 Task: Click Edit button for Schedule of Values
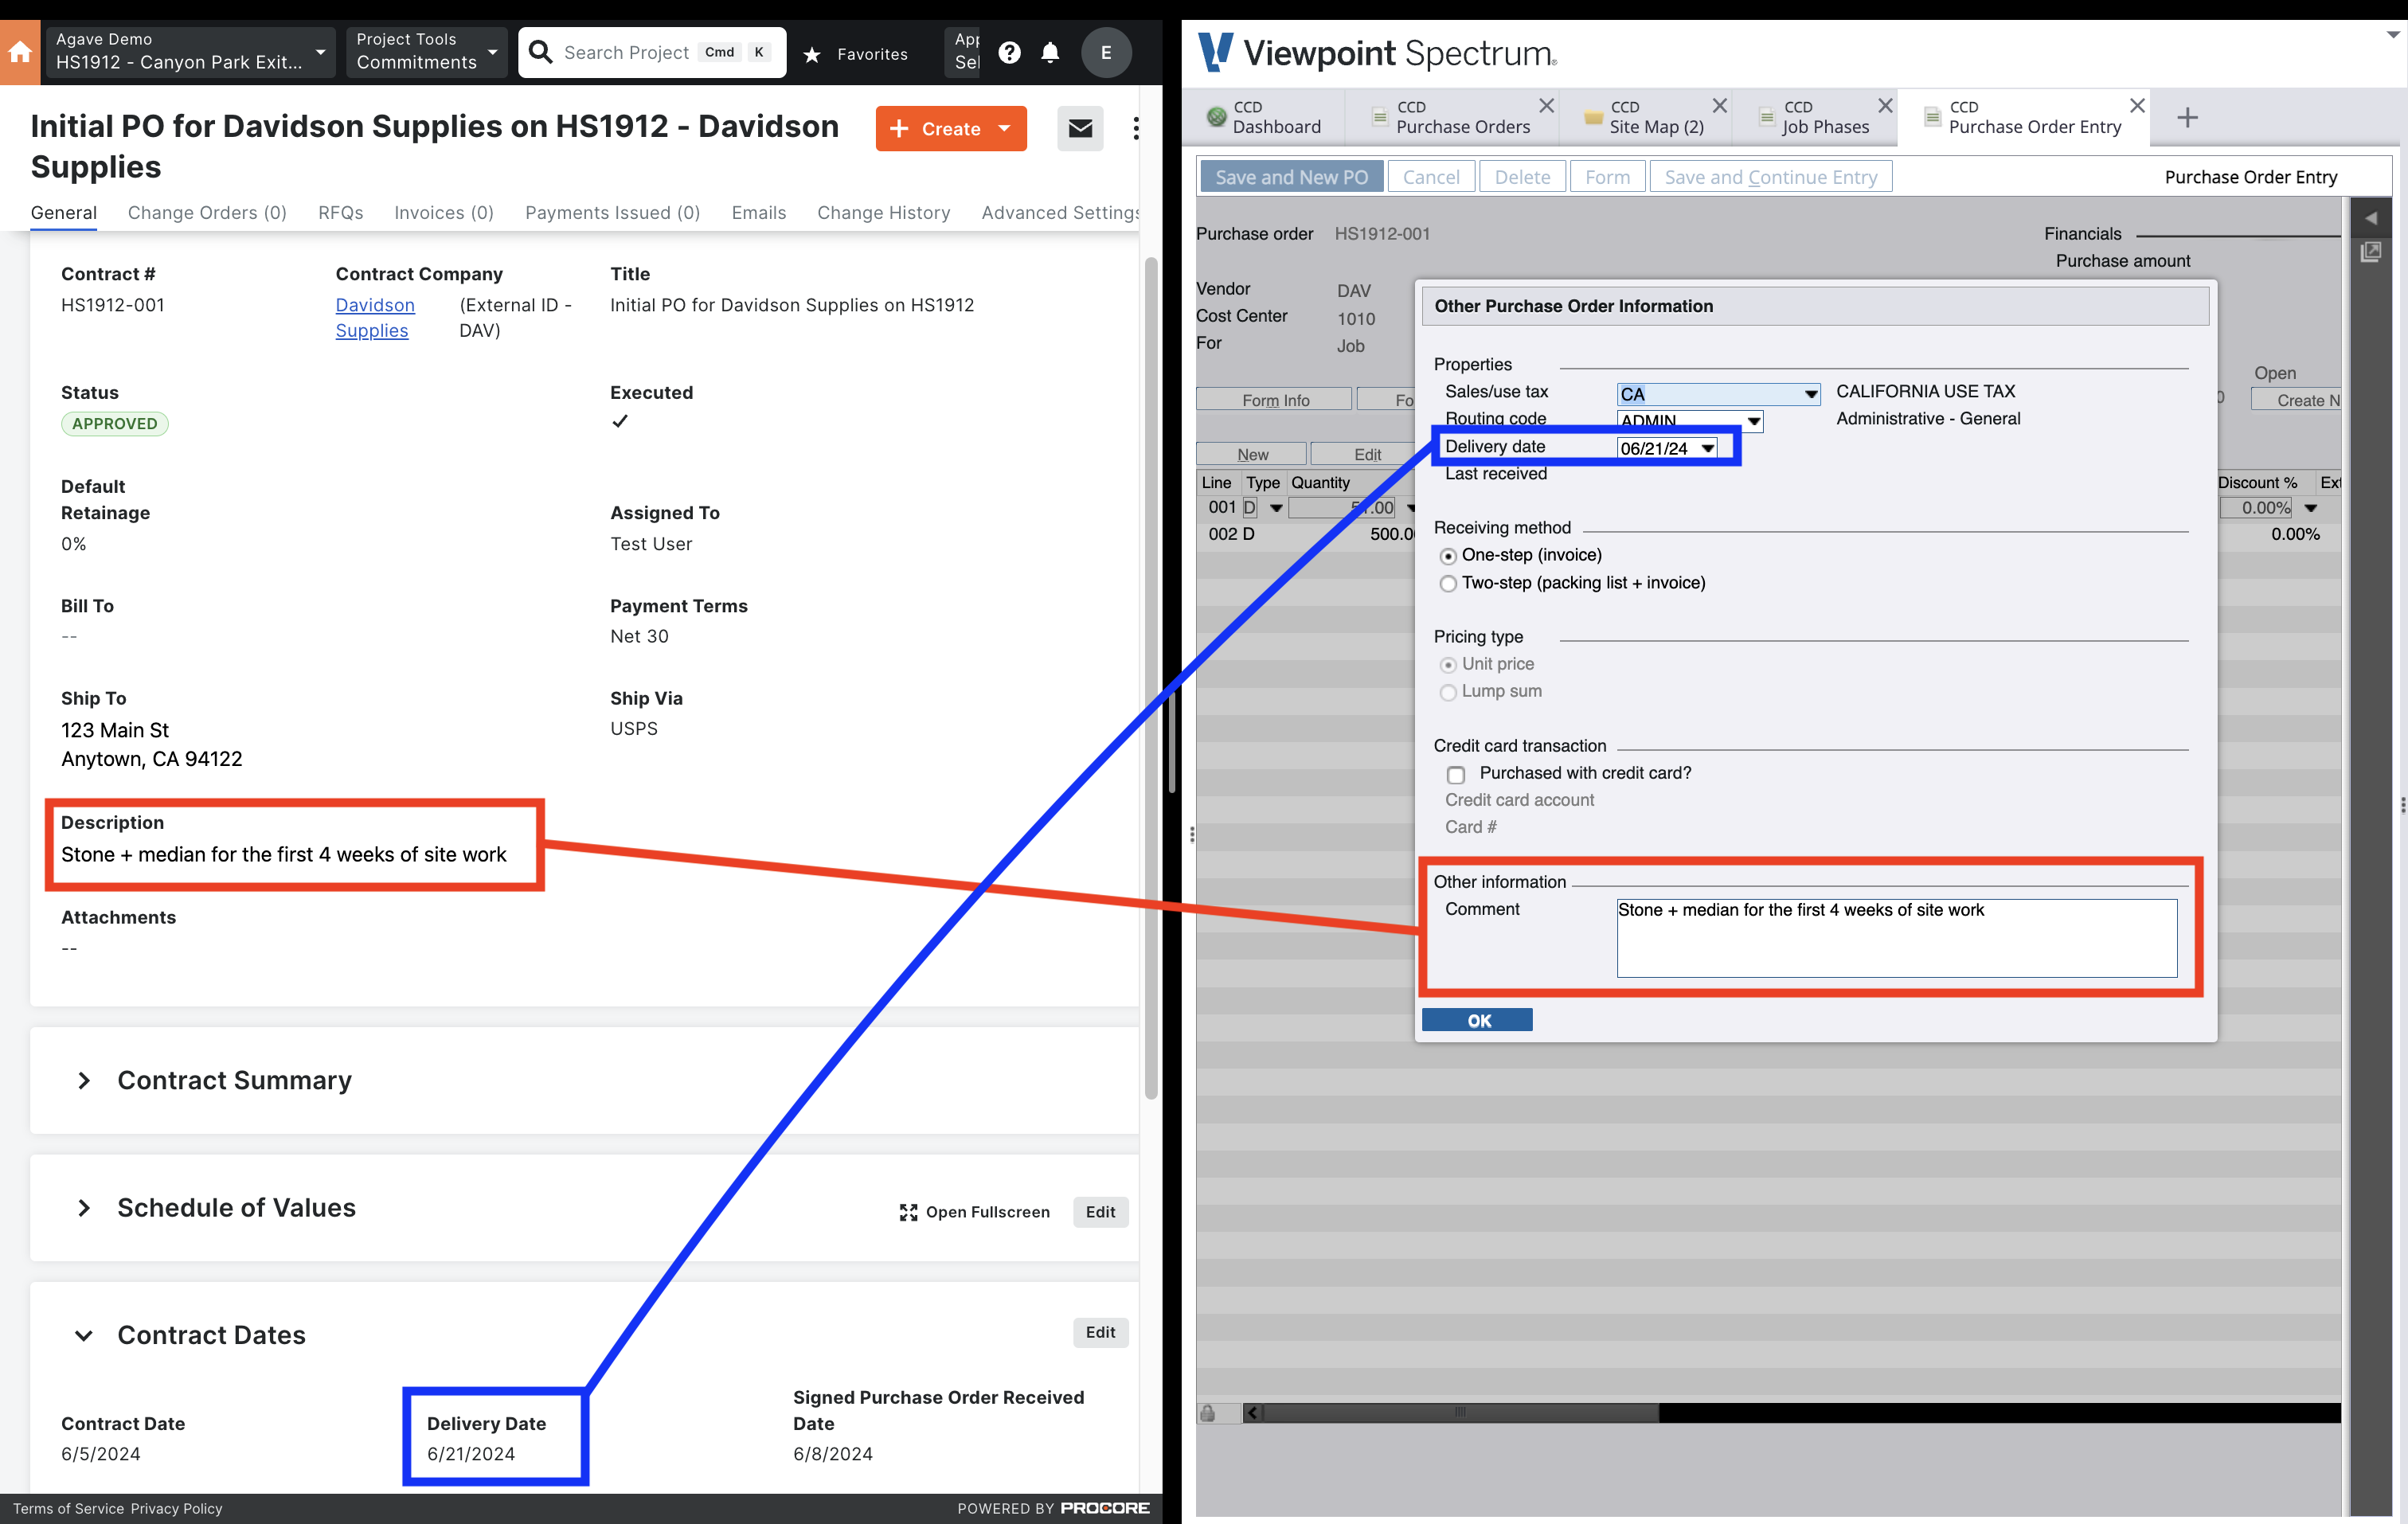pos(1100,1212)
